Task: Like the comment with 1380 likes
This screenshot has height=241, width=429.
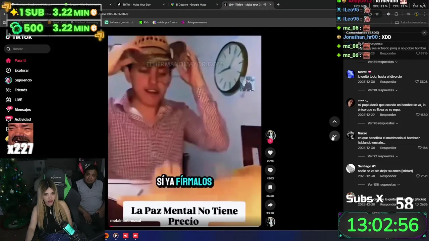Action: coord(417,115)
